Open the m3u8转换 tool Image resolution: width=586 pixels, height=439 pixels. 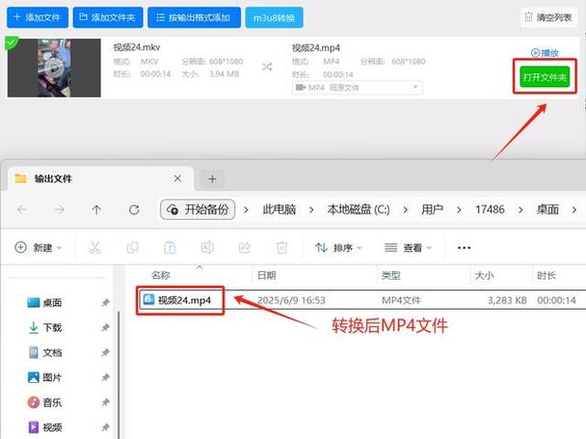tap(274, 17)
